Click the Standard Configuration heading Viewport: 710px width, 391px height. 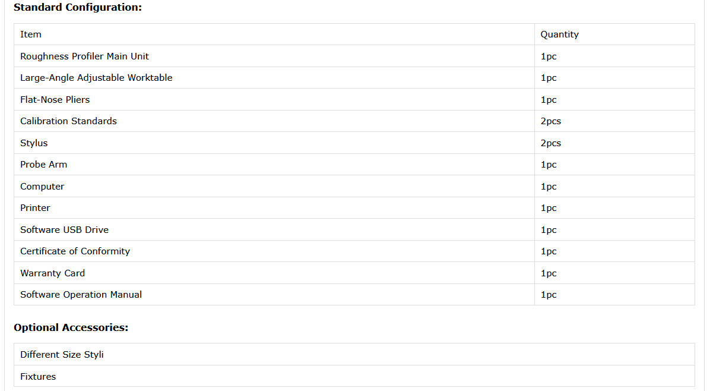(78, 8)
